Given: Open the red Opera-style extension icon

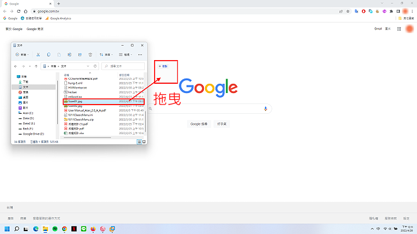Looking at the screenshot, I should click(x=364, y=12).
